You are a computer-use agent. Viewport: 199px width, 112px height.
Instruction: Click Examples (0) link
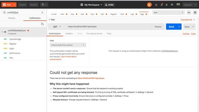coord(186,20)
